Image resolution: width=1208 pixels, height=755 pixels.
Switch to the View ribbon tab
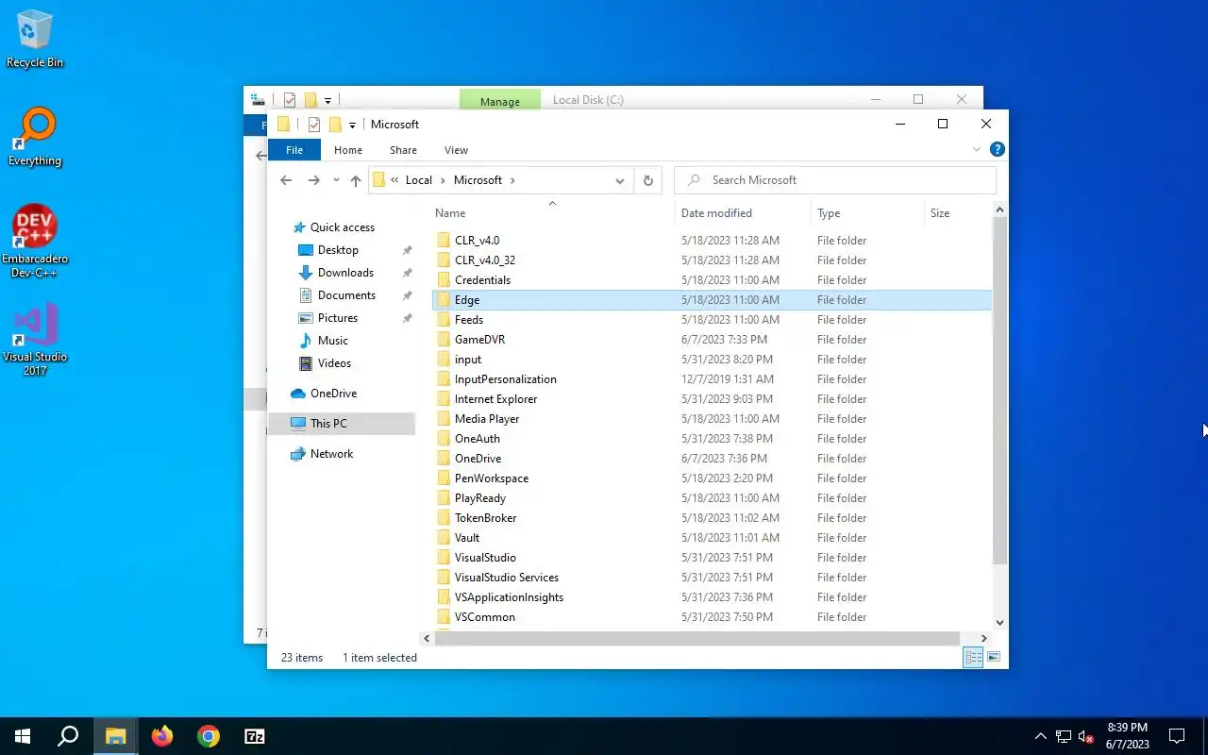456,150
